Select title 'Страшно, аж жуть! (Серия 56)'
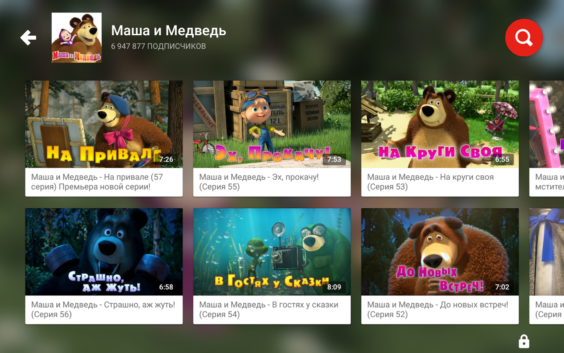Image resolution: width=564 pixels, height=353 pixels. 103,309
